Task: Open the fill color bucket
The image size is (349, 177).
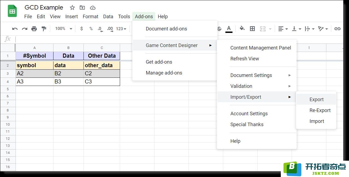Action: (242, 29)
